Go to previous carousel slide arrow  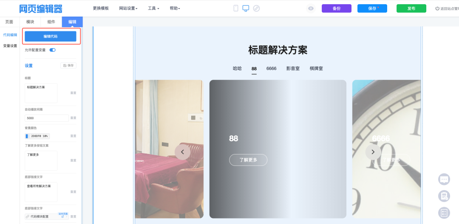(182, 152)
